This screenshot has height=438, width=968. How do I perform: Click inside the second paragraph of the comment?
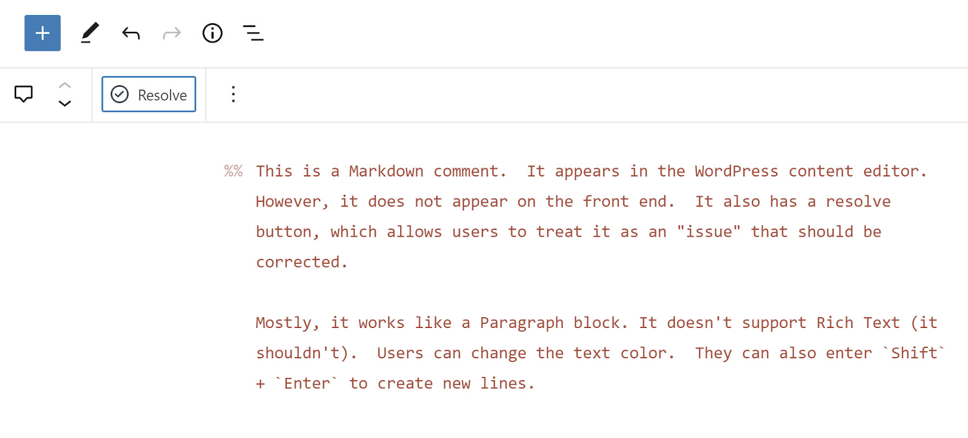(486, 322)
